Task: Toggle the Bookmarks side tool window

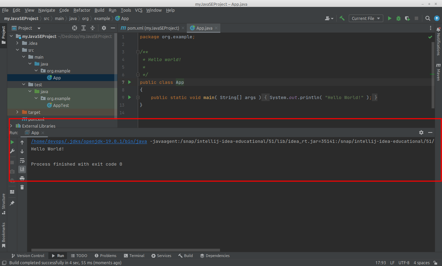Action: 3,235
